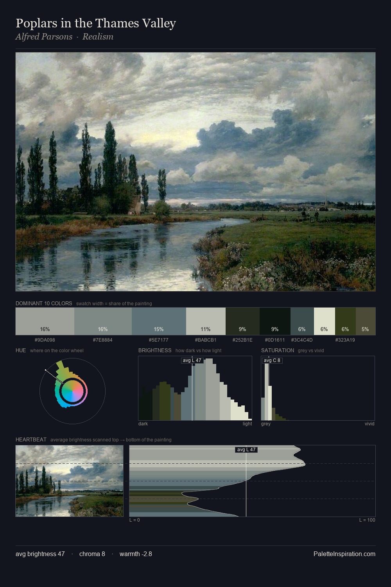The image size is (391, 587).
Task: Click the main Poplars painting image
Action: pos(195,172)
